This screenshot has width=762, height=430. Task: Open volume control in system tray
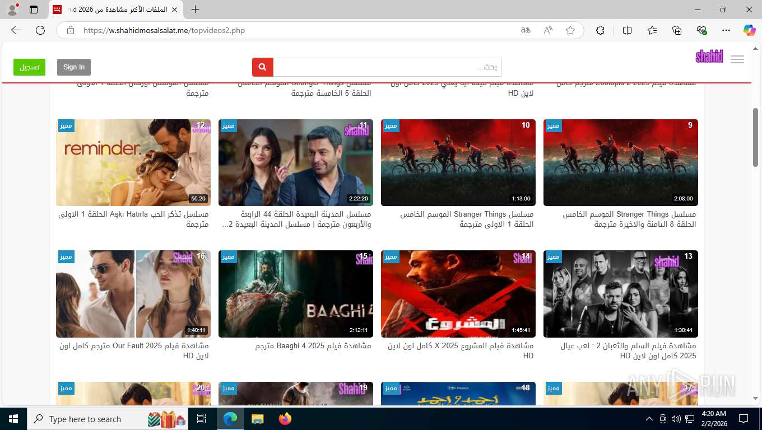[x=676, y=419]
